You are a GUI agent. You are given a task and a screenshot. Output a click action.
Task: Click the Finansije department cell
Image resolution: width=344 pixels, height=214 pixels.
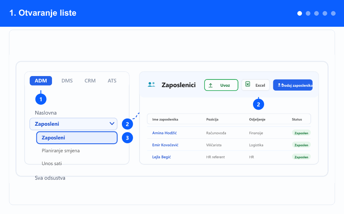coord(256,133)
